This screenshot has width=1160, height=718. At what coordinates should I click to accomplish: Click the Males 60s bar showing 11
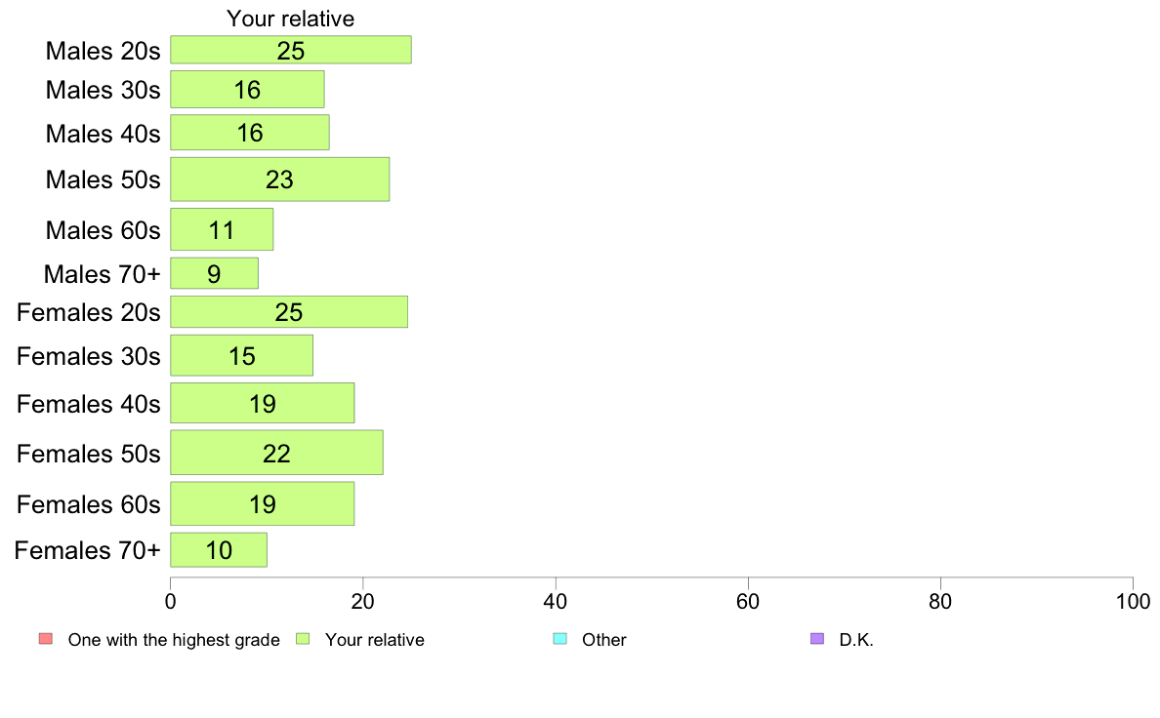point(222,229)
